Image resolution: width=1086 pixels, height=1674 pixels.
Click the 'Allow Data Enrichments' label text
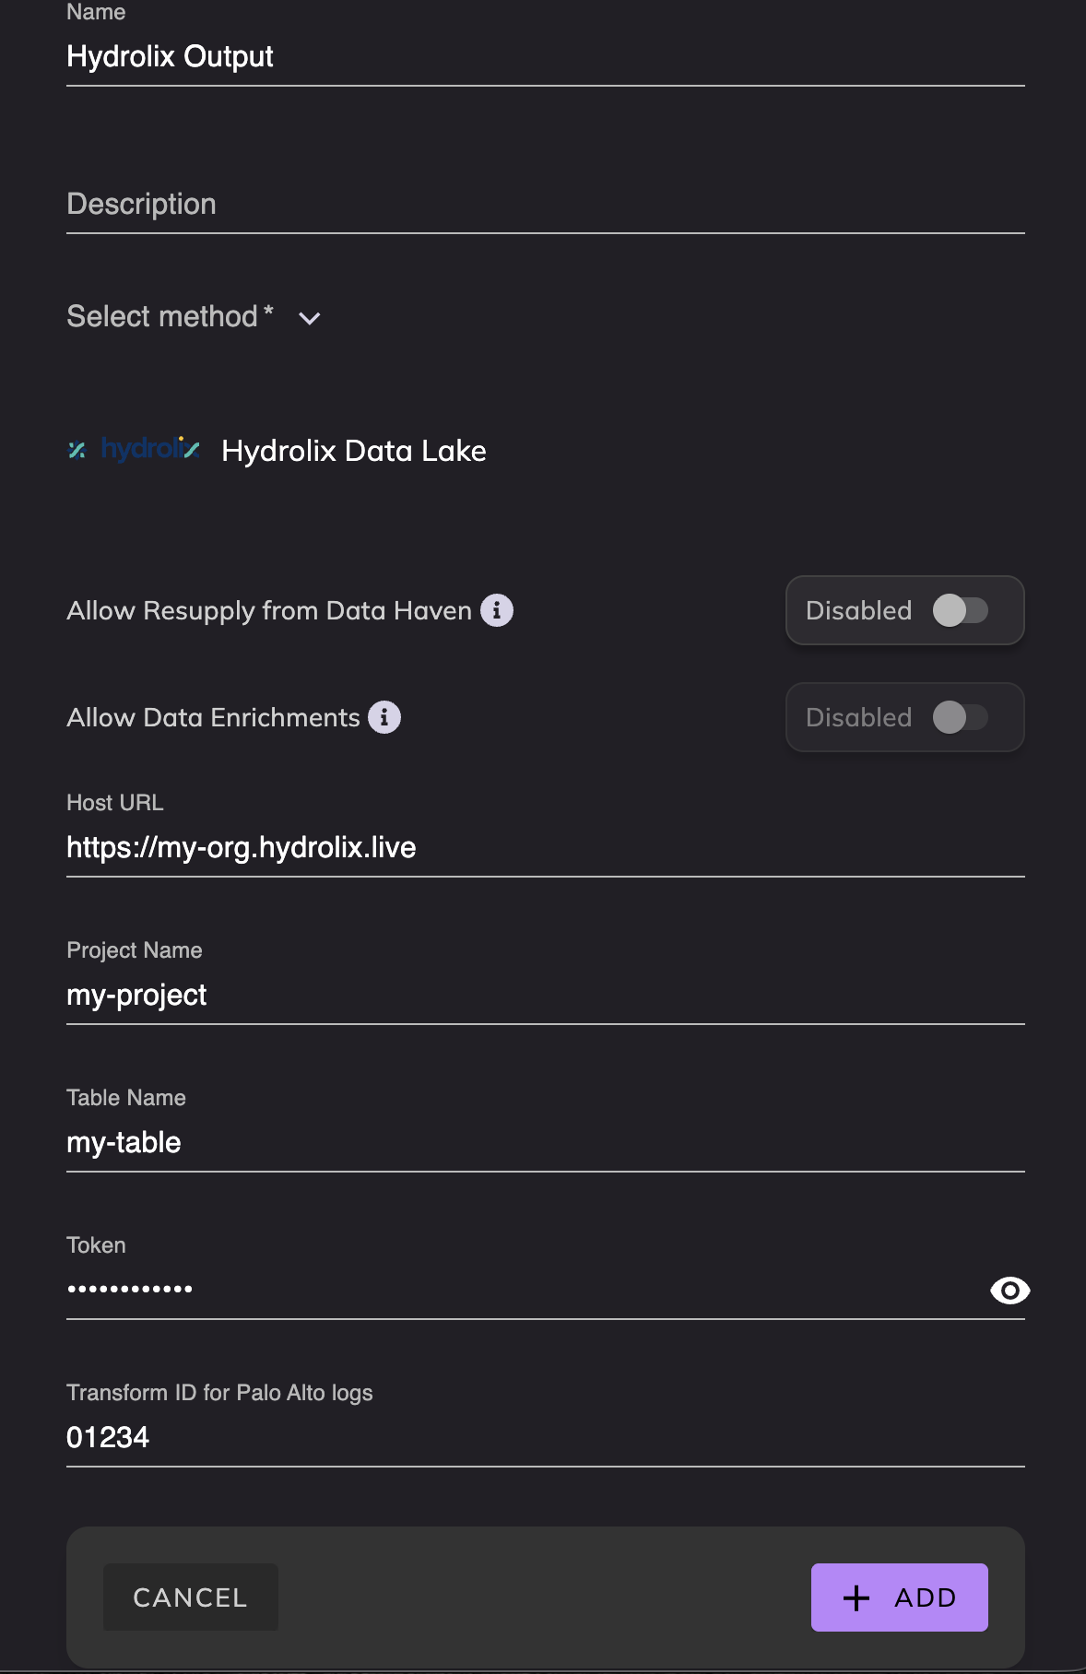[213, 717]
